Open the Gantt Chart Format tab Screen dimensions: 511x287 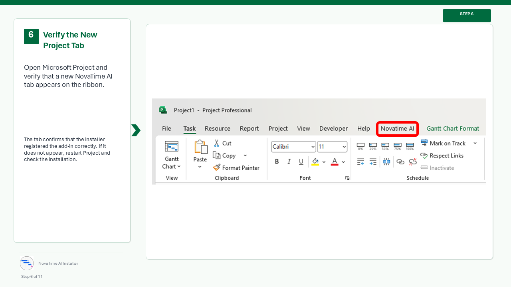453,128
